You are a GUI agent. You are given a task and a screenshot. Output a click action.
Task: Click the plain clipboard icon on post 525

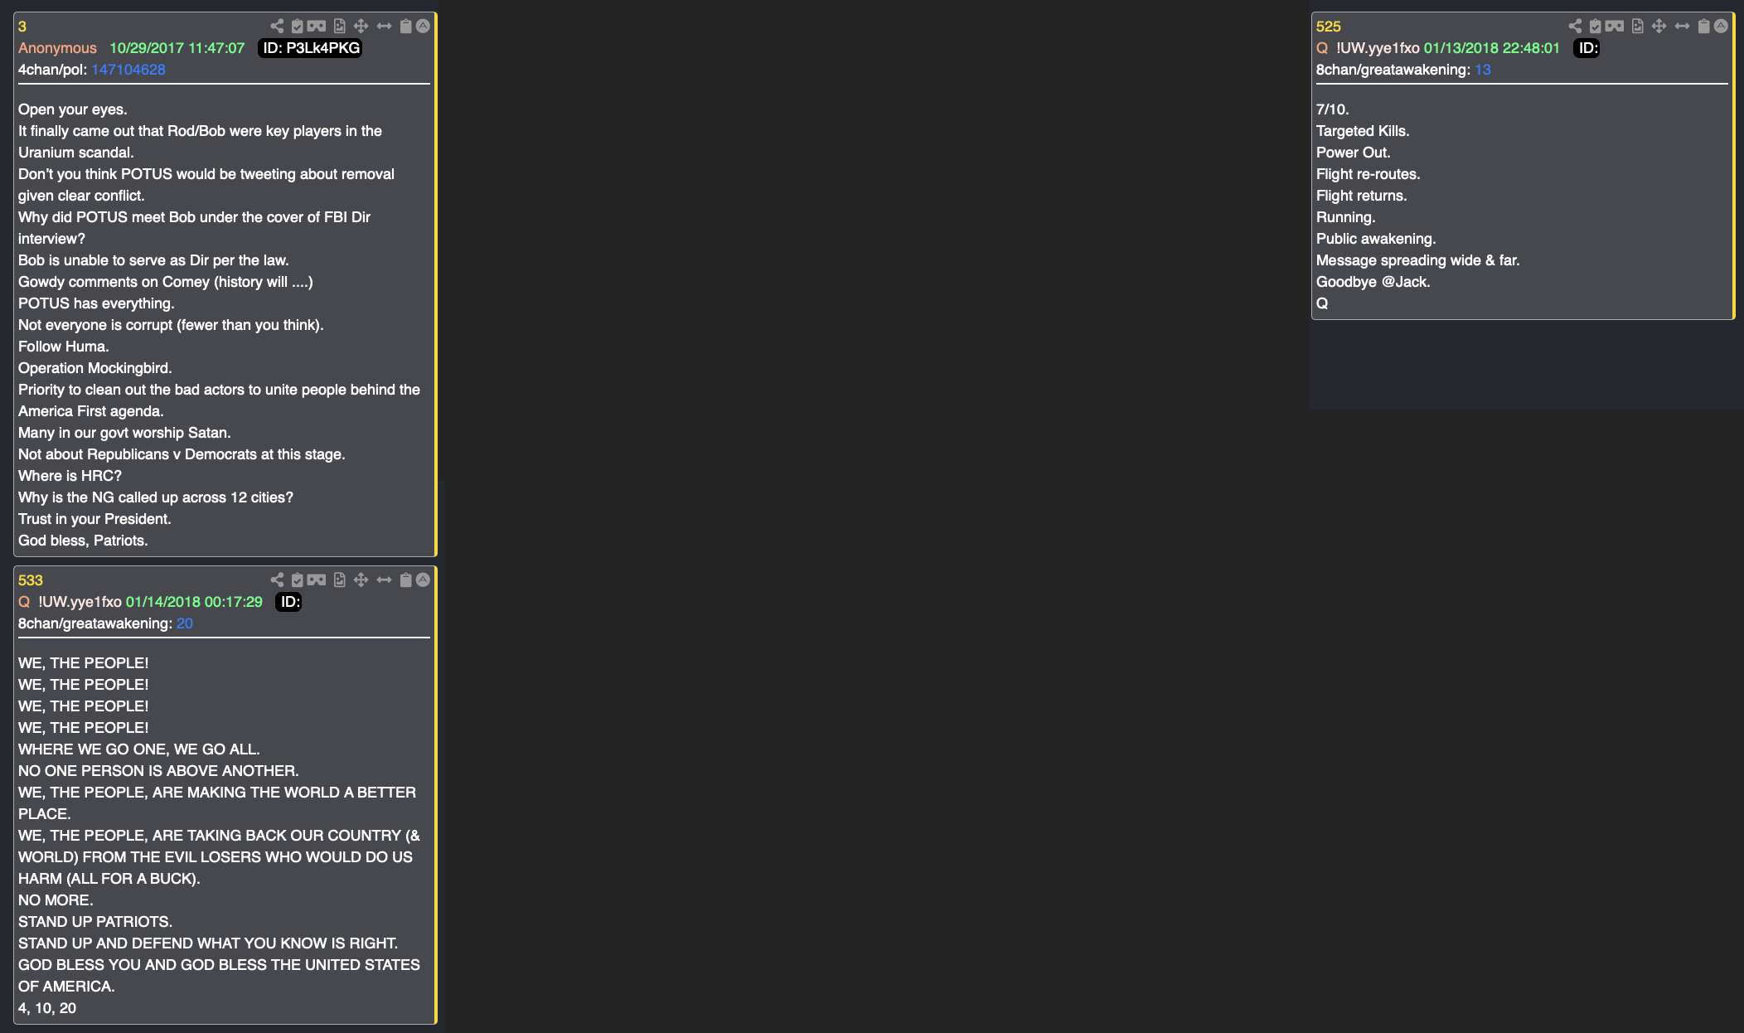(1703, 26)
